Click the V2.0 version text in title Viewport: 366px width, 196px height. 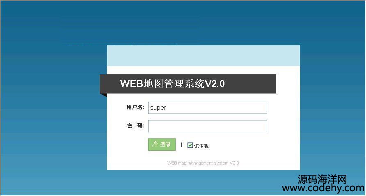[215, 84]
